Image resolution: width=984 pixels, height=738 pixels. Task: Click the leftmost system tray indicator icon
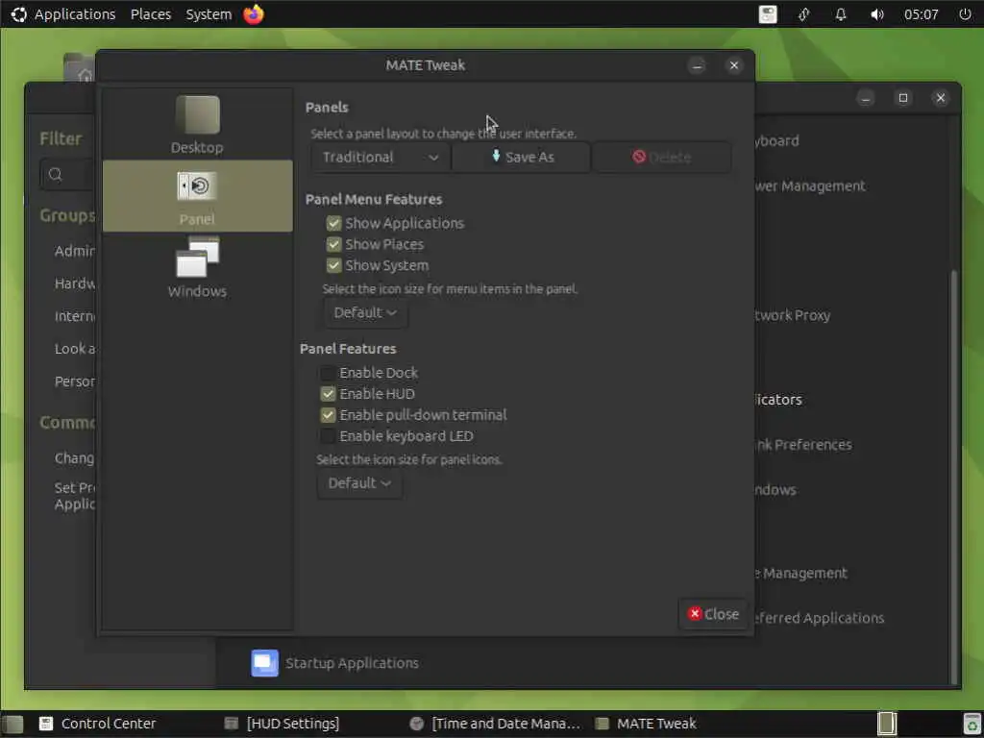768,13
